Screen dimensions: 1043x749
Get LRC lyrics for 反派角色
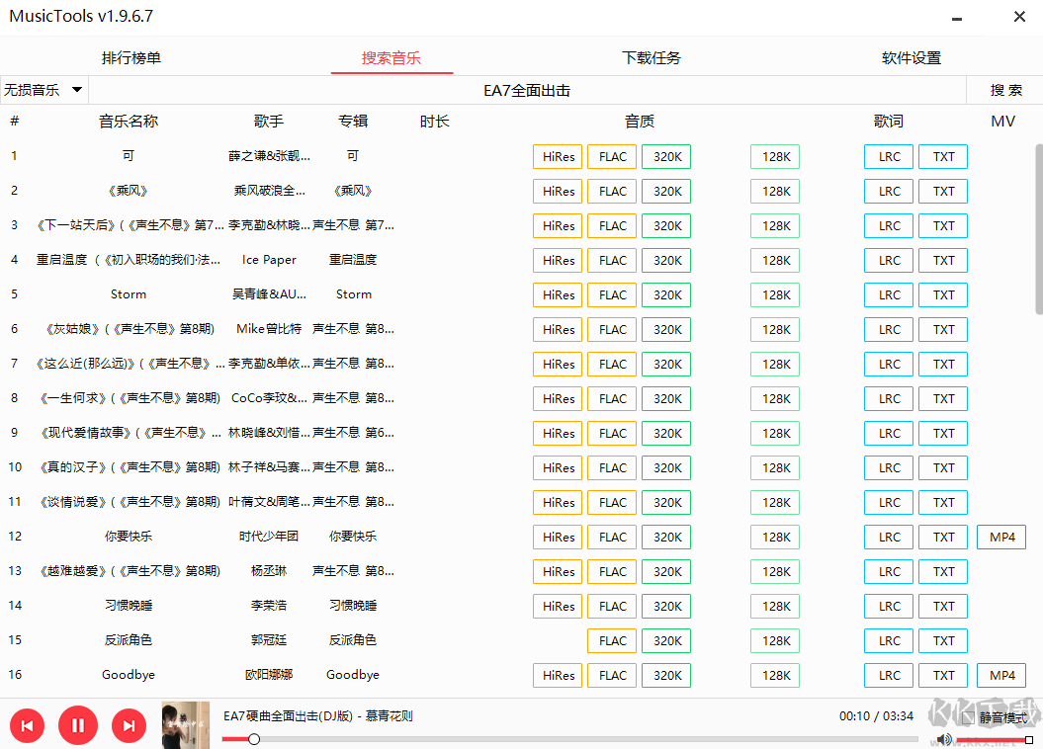tap(888, 640)
